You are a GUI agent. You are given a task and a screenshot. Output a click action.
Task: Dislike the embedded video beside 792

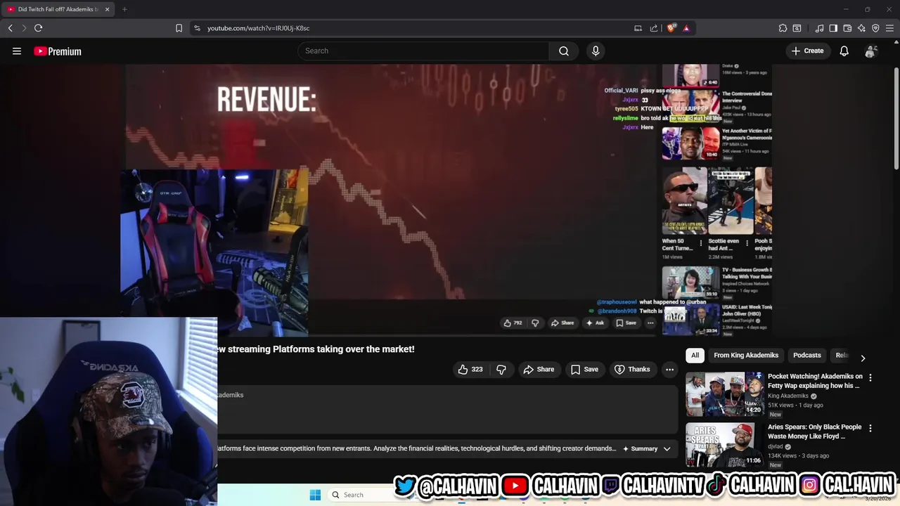[x=535, y=323]
